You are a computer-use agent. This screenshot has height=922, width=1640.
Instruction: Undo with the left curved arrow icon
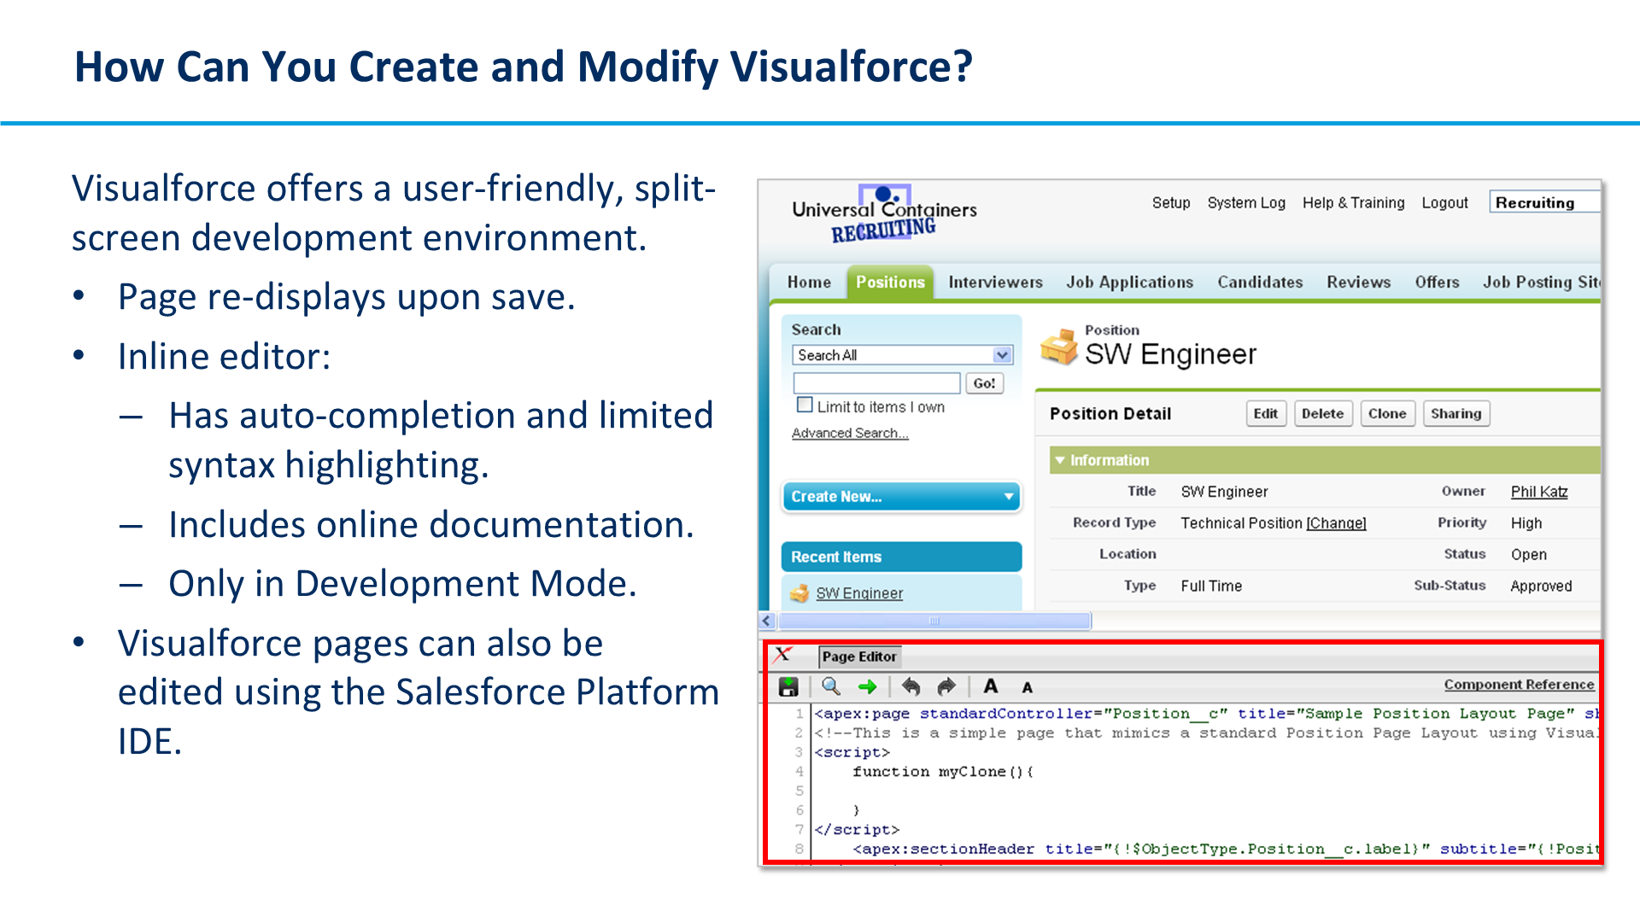click(911, 686)
